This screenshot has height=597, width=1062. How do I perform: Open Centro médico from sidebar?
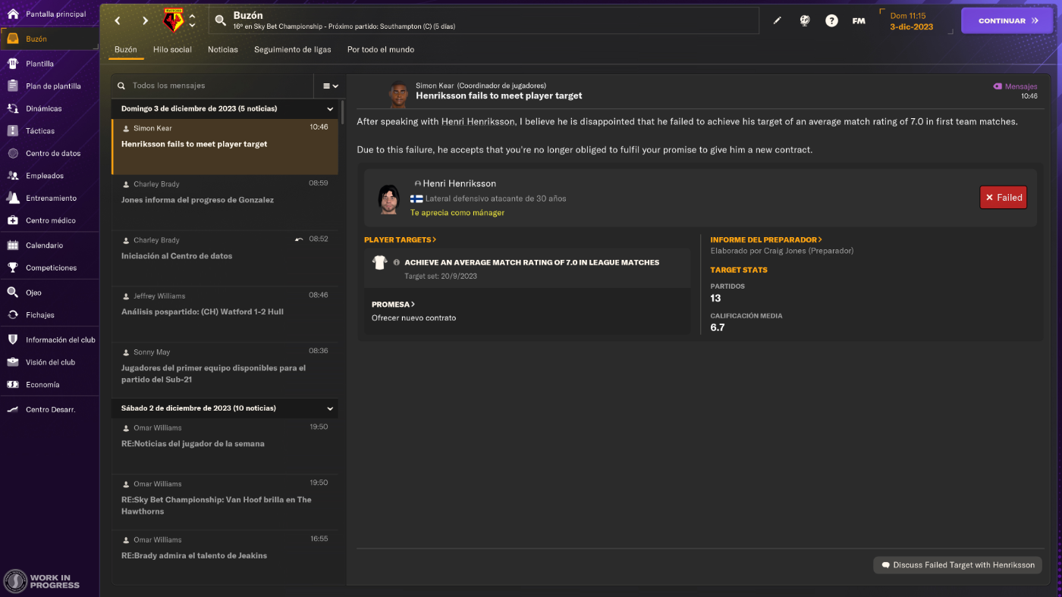point(49,220)
